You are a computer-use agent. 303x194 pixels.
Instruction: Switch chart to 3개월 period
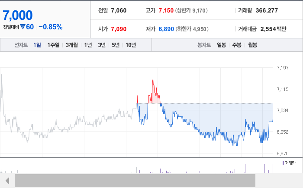72,45
